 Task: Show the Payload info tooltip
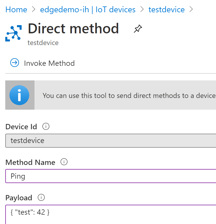tap(41, 198)
